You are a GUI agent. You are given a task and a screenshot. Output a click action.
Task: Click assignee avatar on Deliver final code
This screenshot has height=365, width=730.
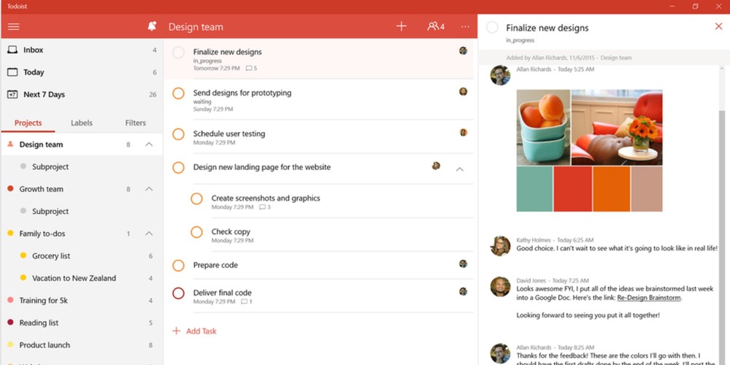pos(464,291)
